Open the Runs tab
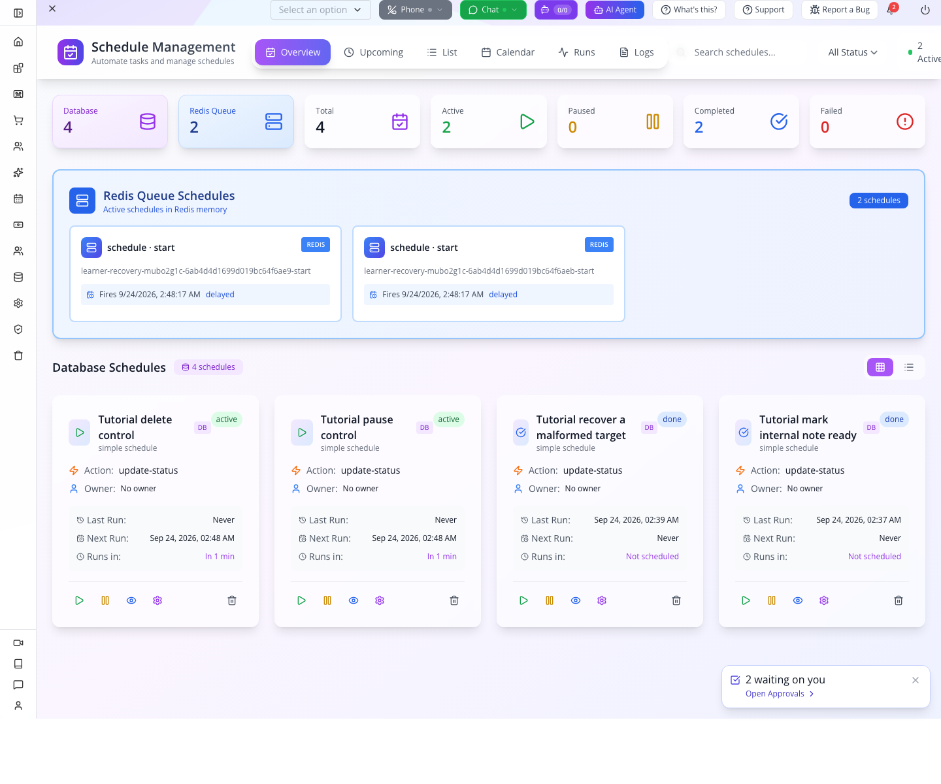941x784 pixels. [576, 52]
